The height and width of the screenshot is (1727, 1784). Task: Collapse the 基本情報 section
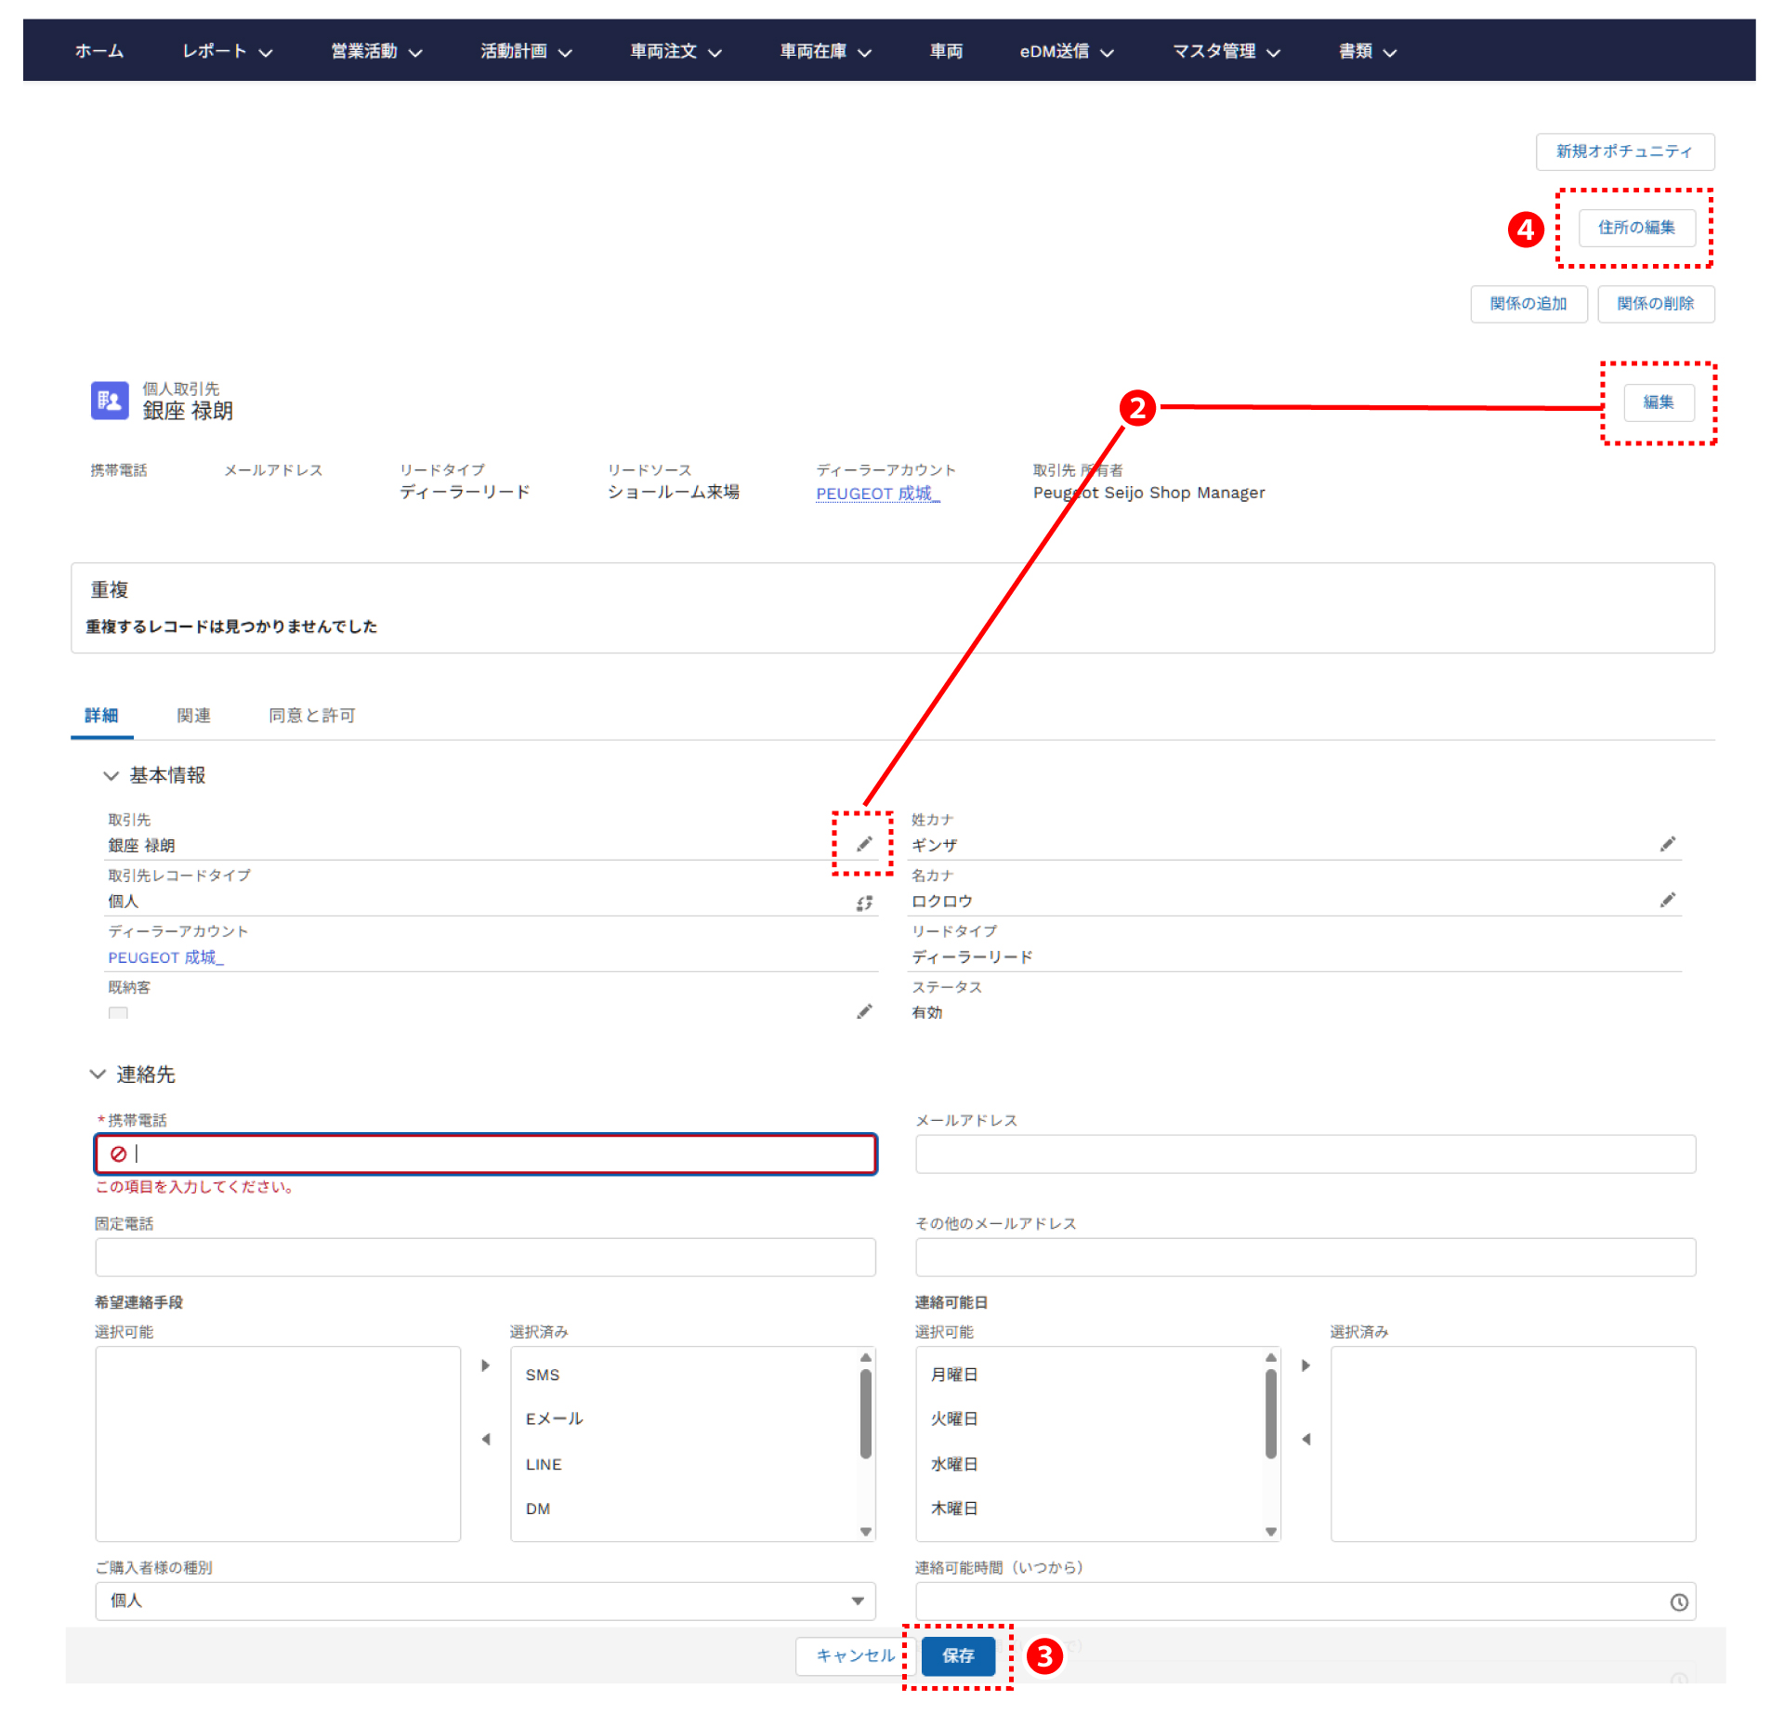coord(111,775)
